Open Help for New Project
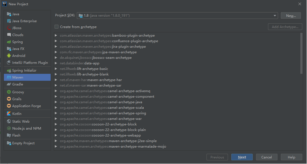 (x=291, y=157)
